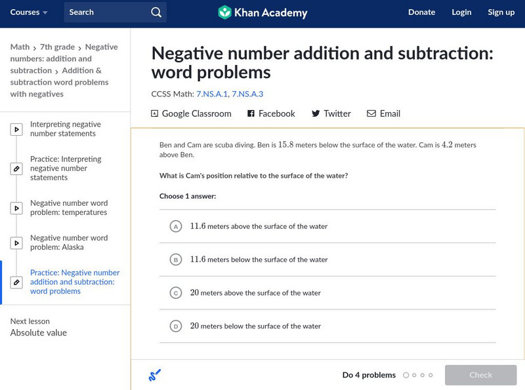Click the Khan Academy logo

click(262, 12)
